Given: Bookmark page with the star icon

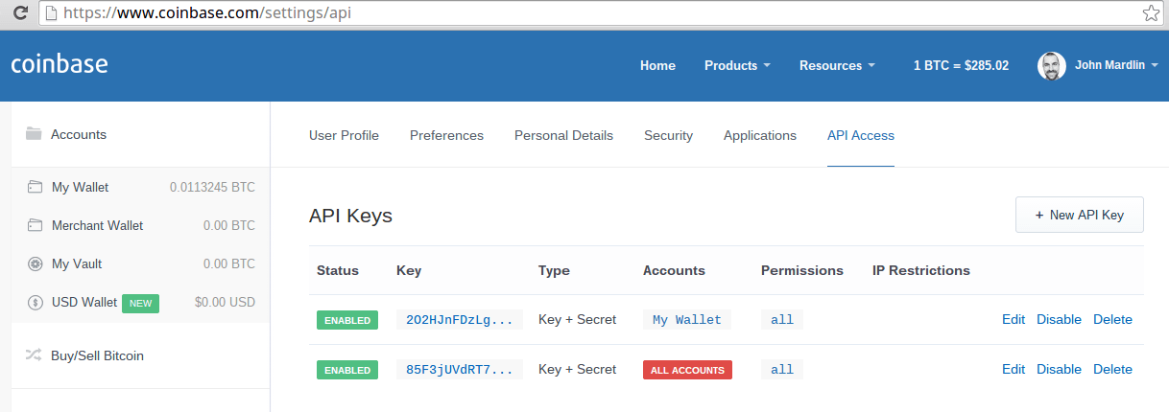Looking at the screenshot, I should click(1150, 13).
